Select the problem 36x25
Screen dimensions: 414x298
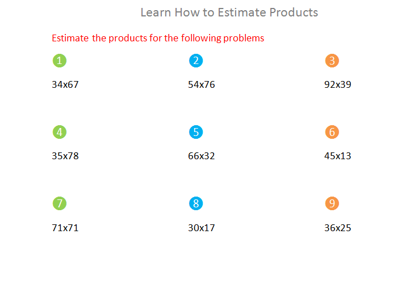click(x=338, y=228)
